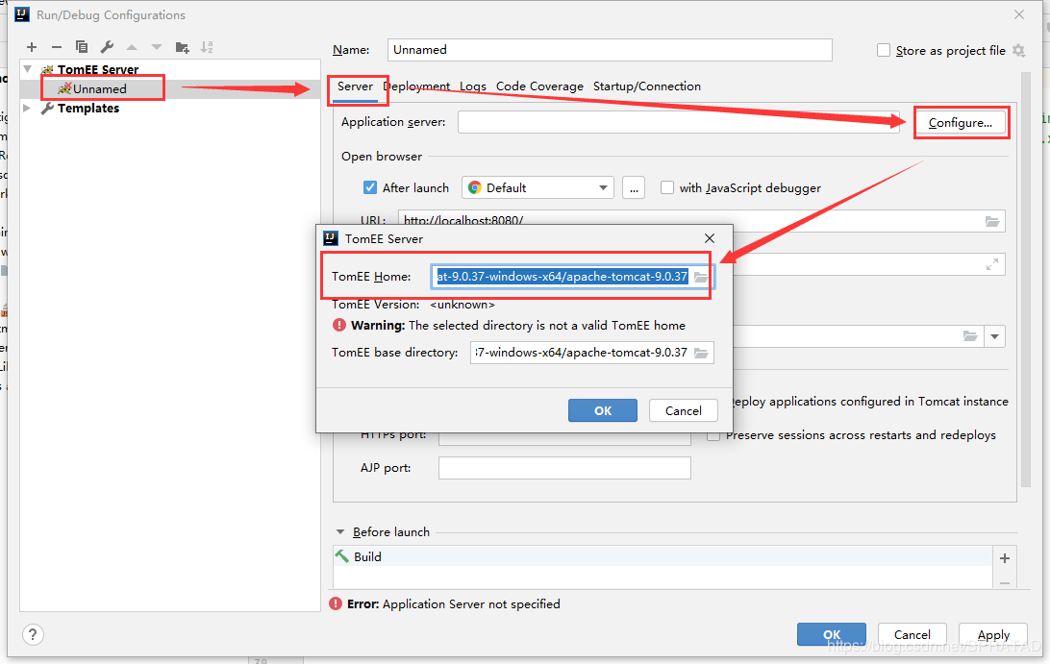1050x664 pixels.
Task: Click the Sort Configurations icon
Action: click(207, 47)
